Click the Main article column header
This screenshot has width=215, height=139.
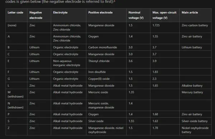tap(190, 13)
